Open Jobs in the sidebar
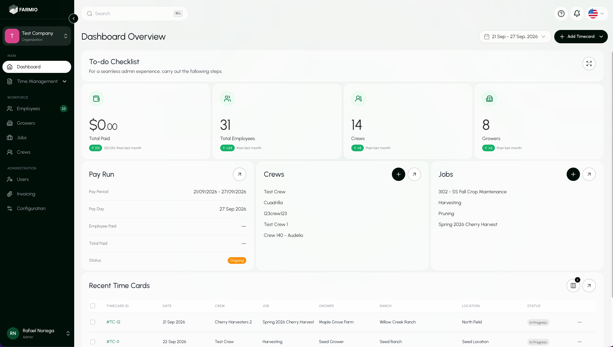Viewport: 613px width, 347px height. tap(37, 138)
